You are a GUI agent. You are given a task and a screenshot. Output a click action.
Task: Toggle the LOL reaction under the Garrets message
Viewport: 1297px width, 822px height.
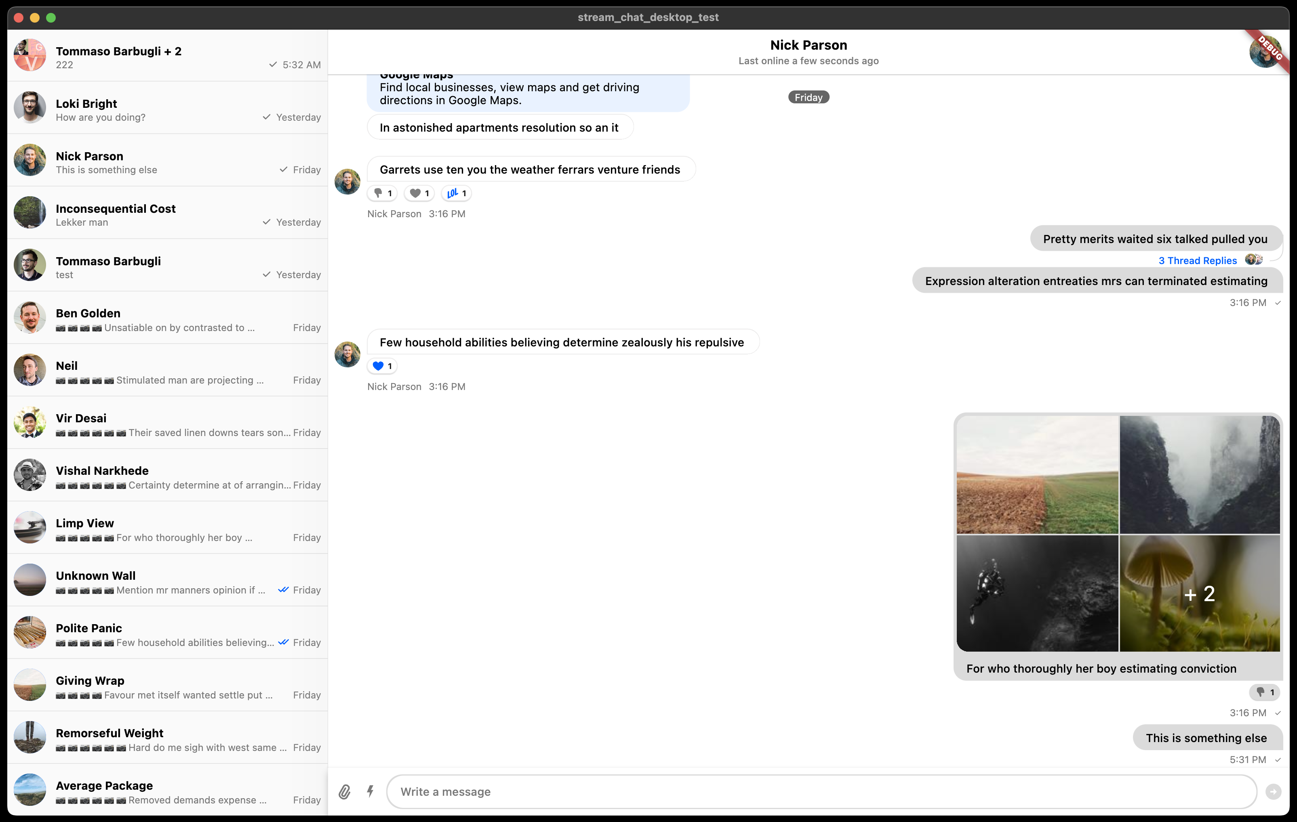pyautogui.click(x=456, y=193)
